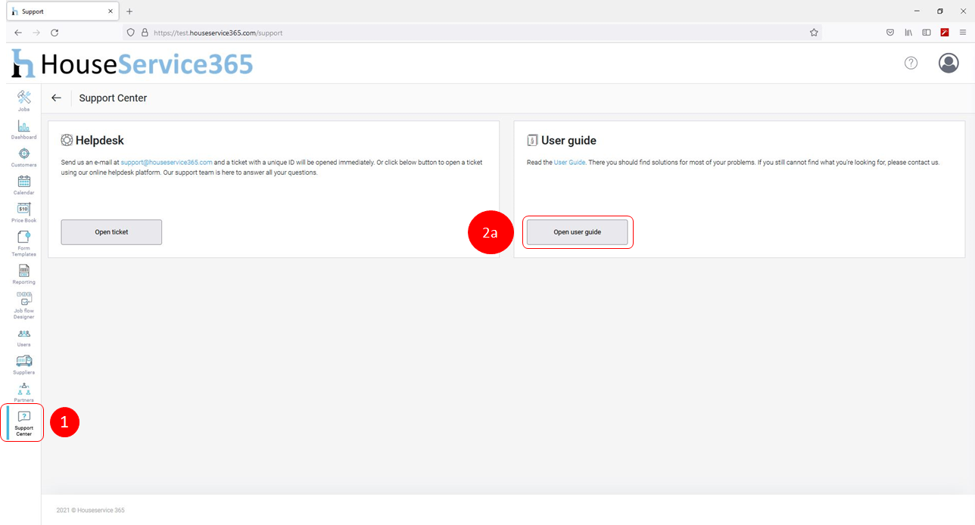Open the Pocket save icon
Image resolution: width=975 pixels, height=525 pixels.
(890, 33)
